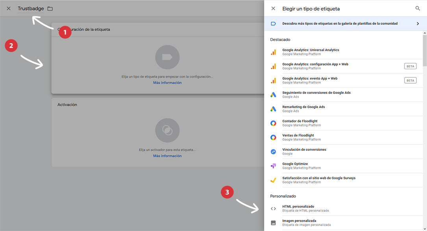Click the tag configuration placeholder icon
This screenshot has width=427, height=231.
click(167, 57)
